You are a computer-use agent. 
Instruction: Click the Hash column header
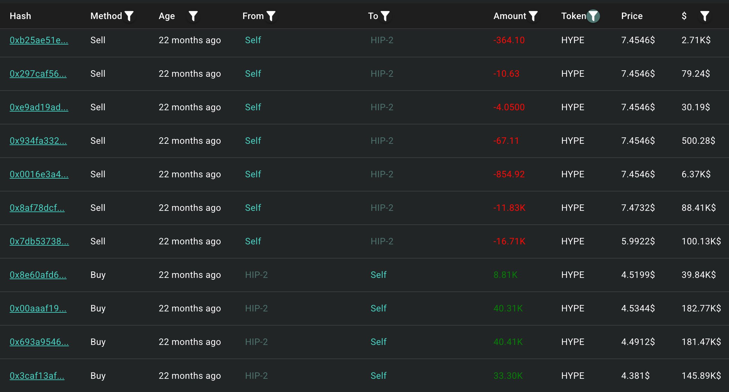pos(20,16)
